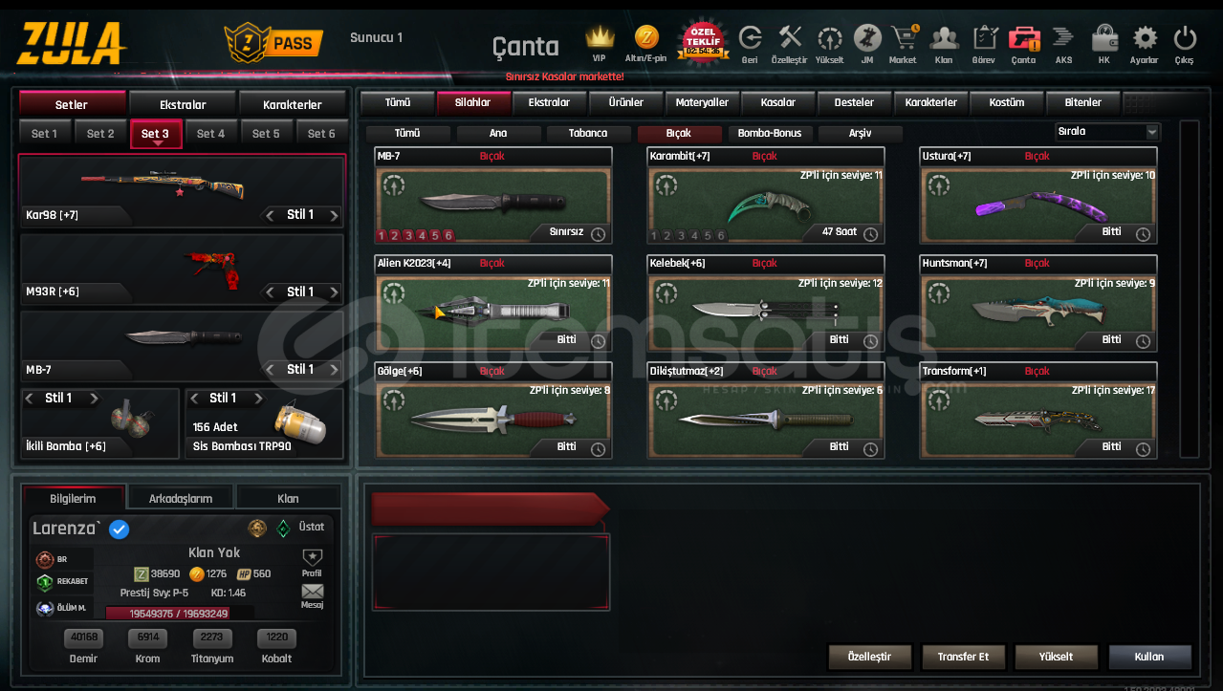This screenshot has width=1223, height=691.
Task: Open the Görev tasks clipboard icon
Action: tap(984, 38)
